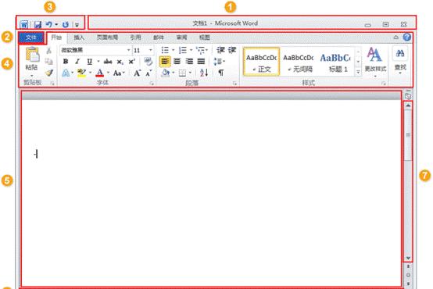Screen dimensions: 433x289
Task: Increase the paragraph indent
Action: coord(231,50)
